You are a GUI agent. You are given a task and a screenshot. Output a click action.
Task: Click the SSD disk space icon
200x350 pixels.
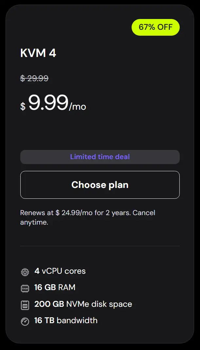coord(25,305)
